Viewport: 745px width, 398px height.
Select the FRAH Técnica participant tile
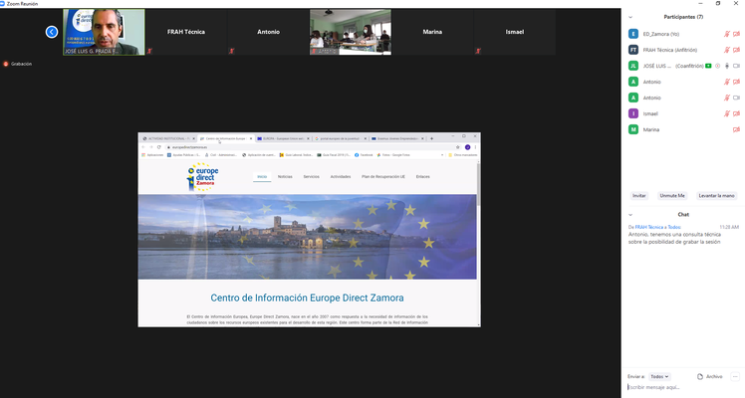pos(186,32)
